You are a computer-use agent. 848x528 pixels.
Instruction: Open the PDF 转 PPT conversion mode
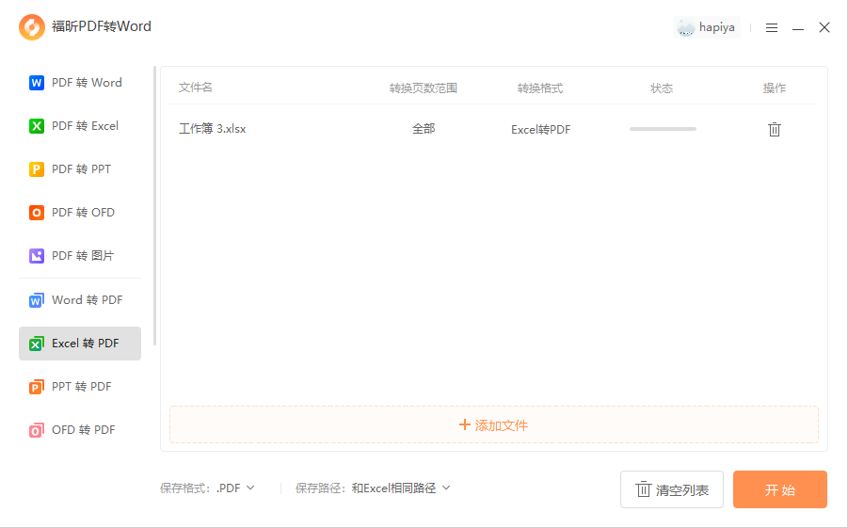80,169
